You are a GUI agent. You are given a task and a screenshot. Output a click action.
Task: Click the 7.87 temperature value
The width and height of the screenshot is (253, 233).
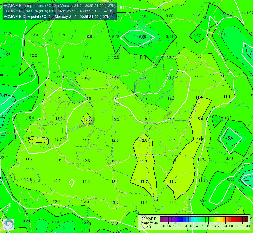click(x=203, y=201)
